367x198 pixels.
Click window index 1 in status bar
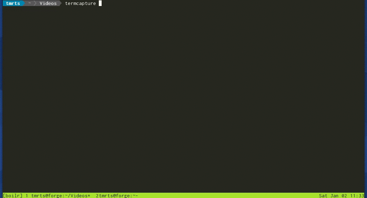(x=27, y=196)
